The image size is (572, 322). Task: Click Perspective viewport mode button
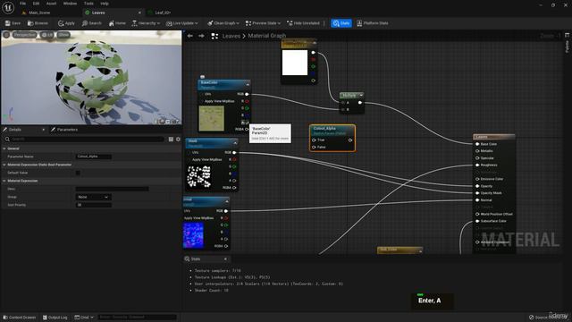(x=25, y=35)
